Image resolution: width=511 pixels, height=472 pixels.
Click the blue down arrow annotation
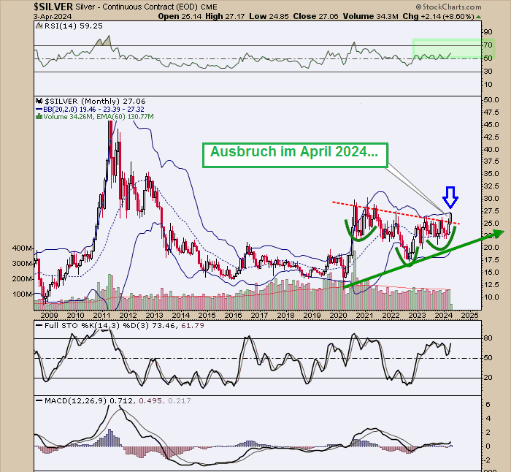450,197
